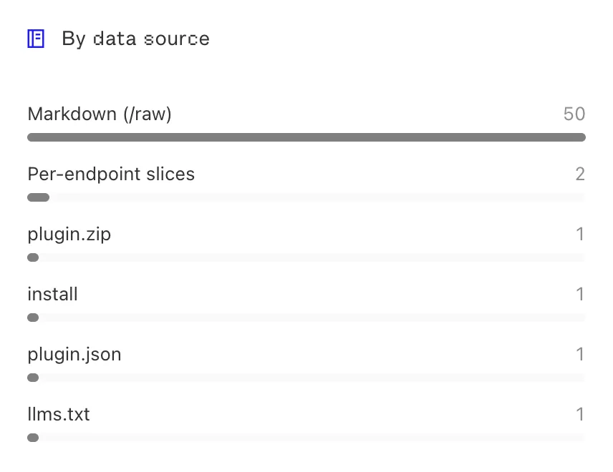The width and height of the screenshot is (613, 472).
Task: Click the count 2 for Per-endpoint slices
Action: pyautogui.click(x=580, y=174)
